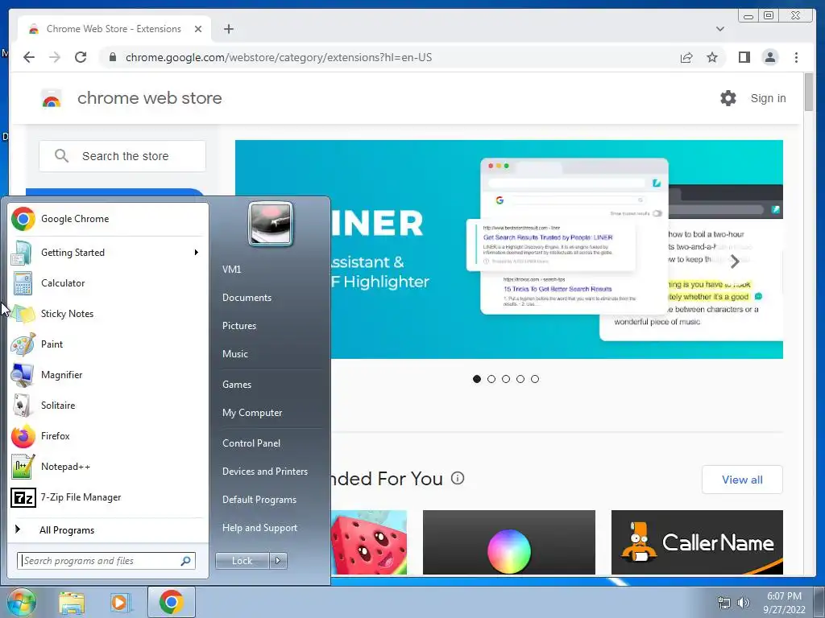
Task: Select the second carousel dot
Action: pos(491,379)
